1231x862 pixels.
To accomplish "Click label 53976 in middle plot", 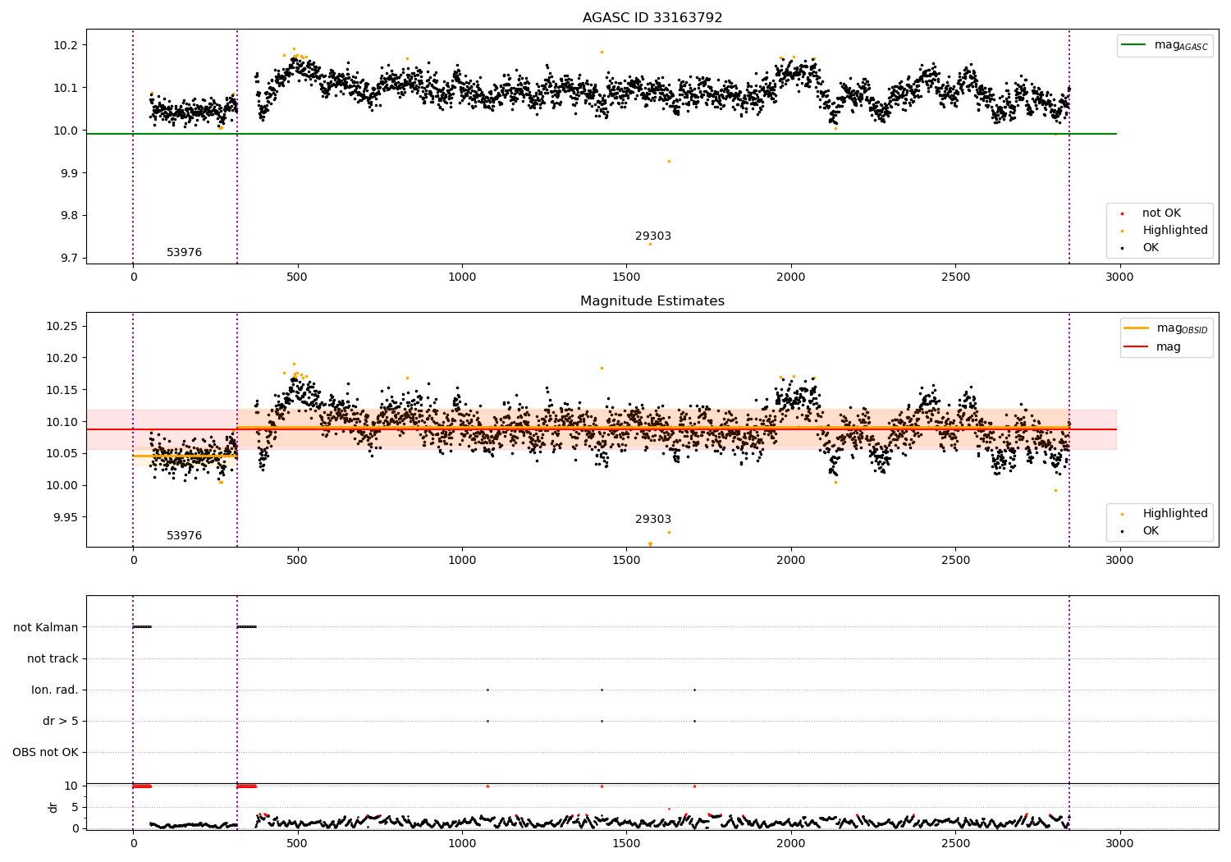I will point(184,536).
